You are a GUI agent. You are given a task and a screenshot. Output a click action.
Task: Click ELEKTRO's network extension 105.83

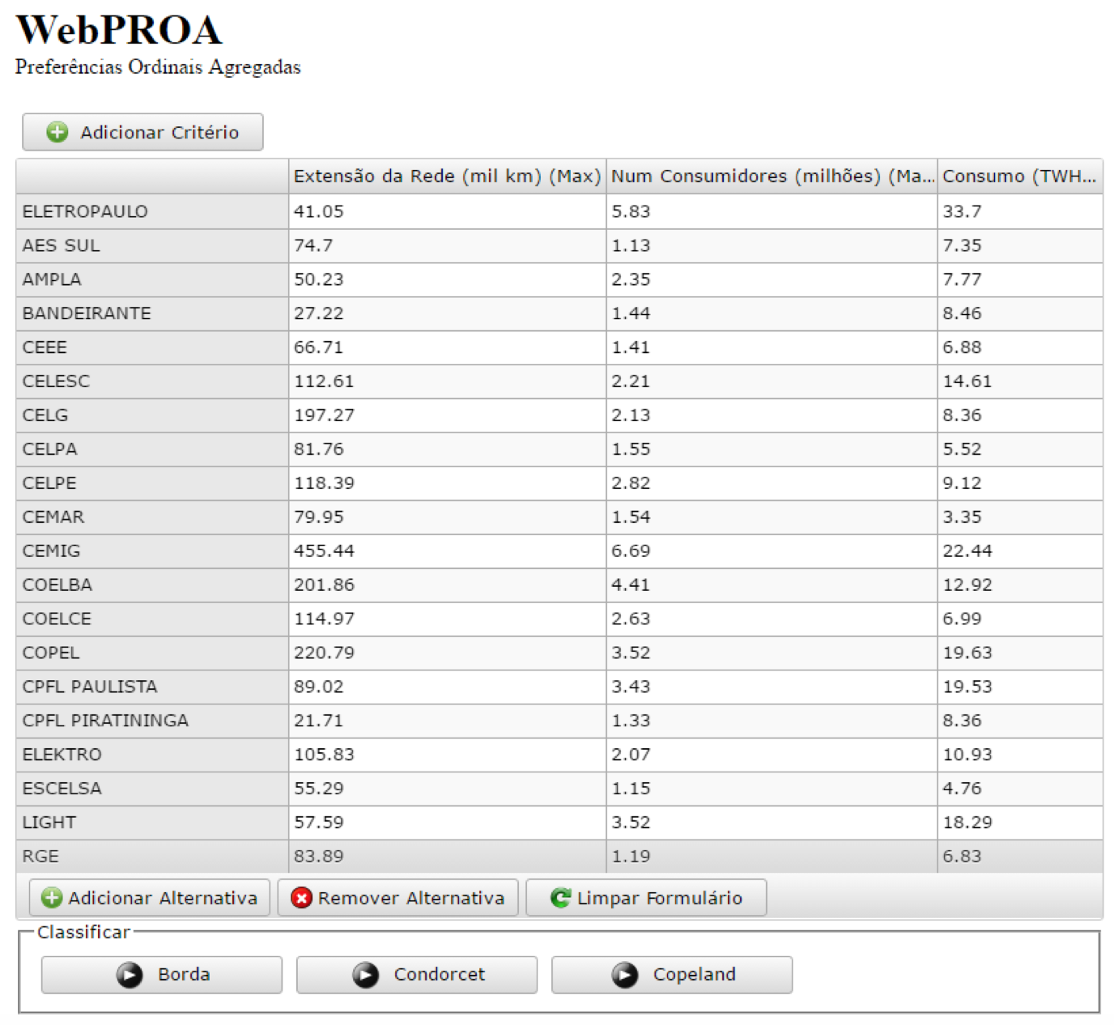(x=448, y=755)
